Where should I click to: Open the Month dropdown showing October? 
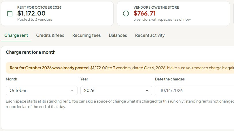pyautogui.click(x=41, y=90)
